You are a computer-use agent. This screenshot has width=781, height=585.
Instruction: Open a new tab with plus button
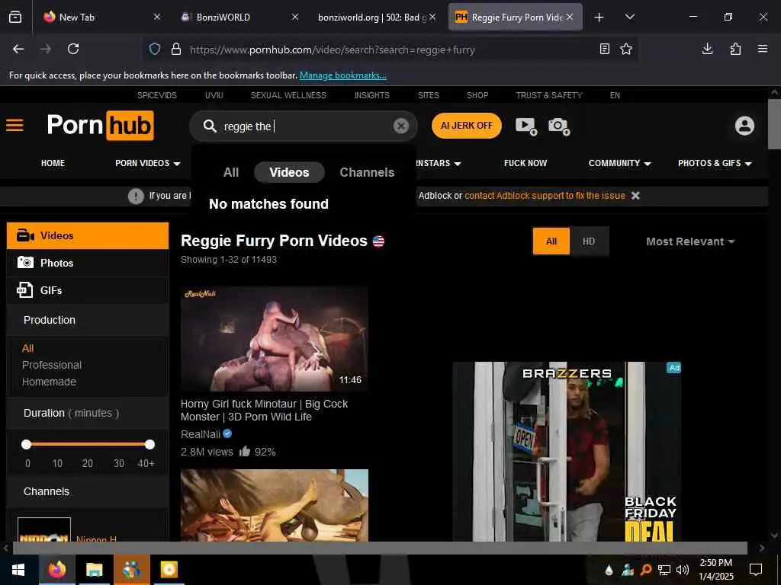pos(599,17)
